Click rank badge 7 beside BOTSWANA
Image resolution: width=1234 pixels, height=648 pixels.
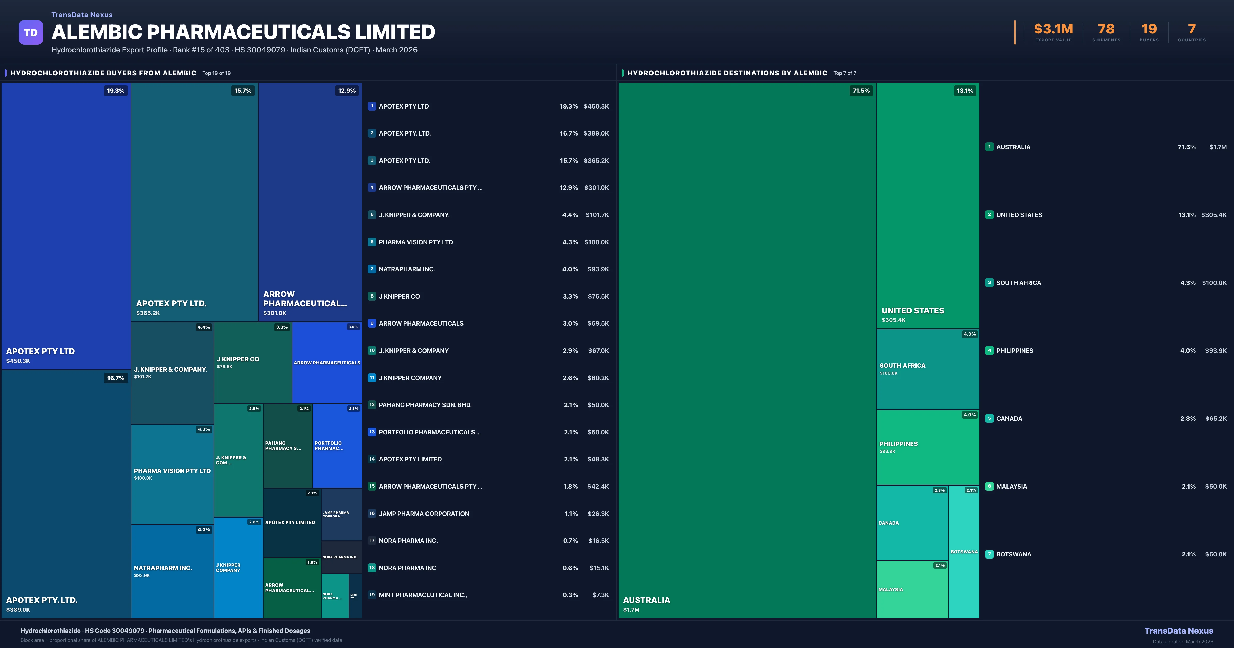[x=989, y=554]
